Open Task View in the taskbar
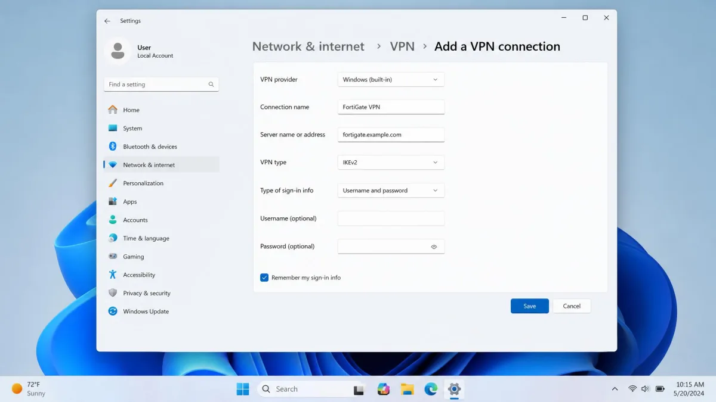The width and height of the screenshot is (716, 402). point(359,390)
